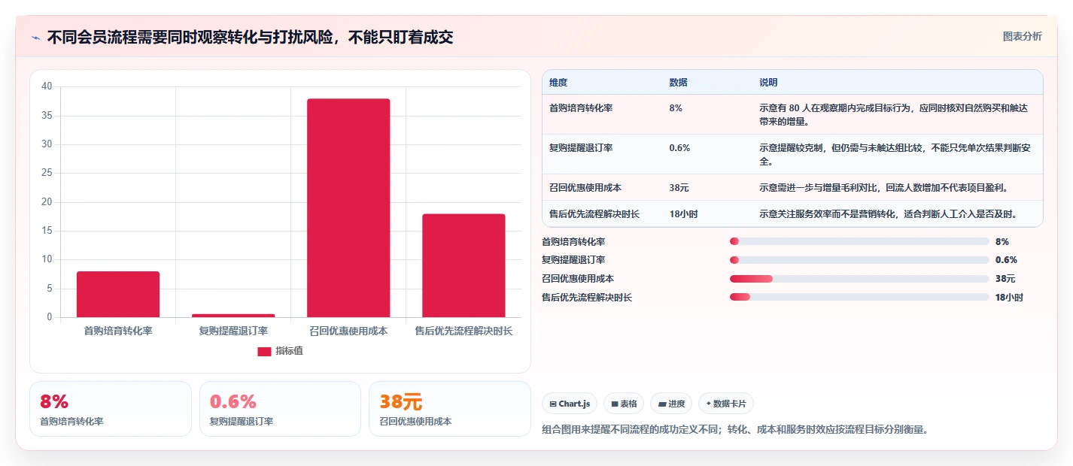1073x466 pixels.
Task: Click the 召回优惠使用成本 bar in chart
Action: [348, 207]
